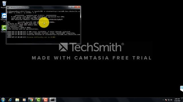Click the 'BTC donation address' line
The image size is (183, 102).
pos(37,20)
